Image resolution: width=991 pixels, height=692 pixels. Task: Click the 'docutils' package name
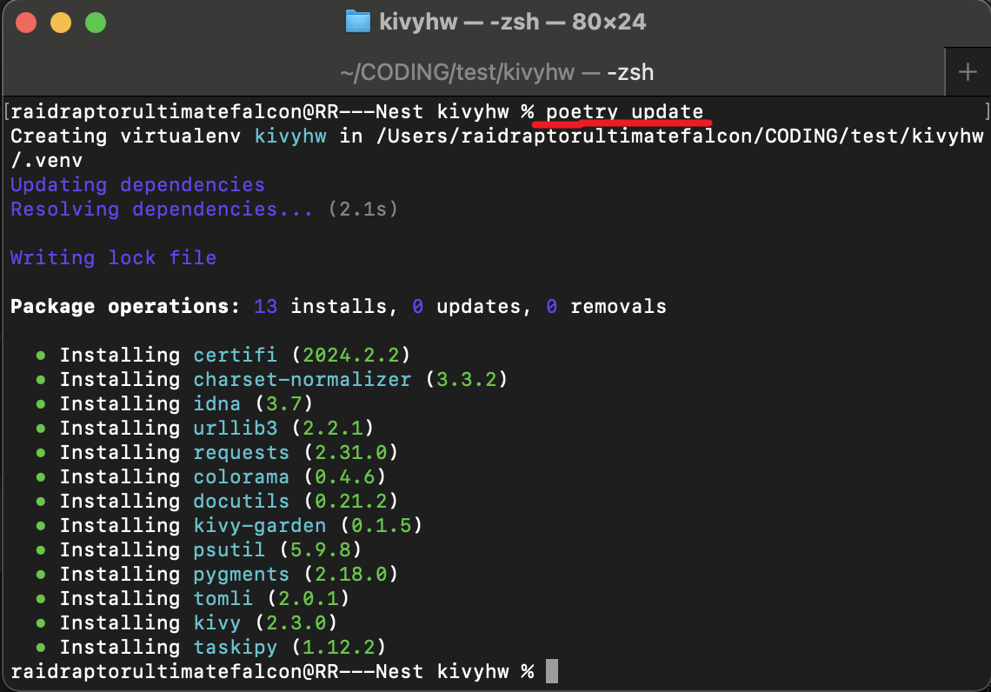coord(242,501)
